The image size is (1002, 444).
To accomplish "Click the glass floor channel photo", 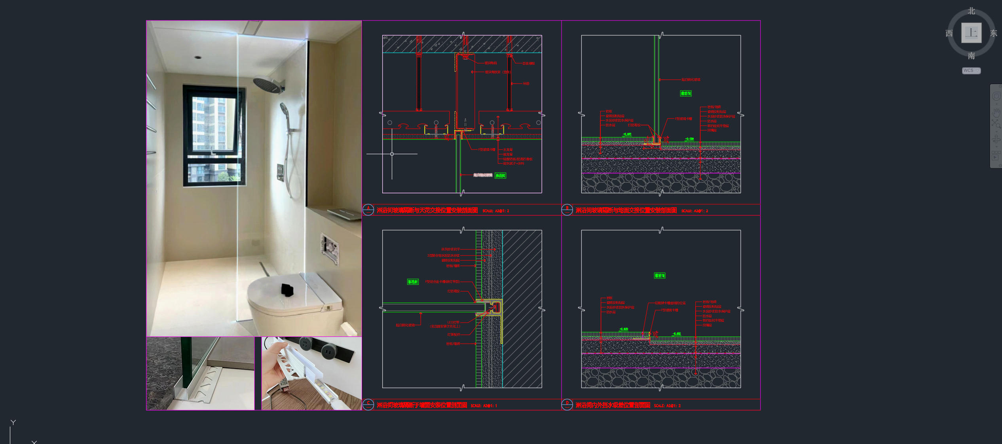I will coord(200,373).
